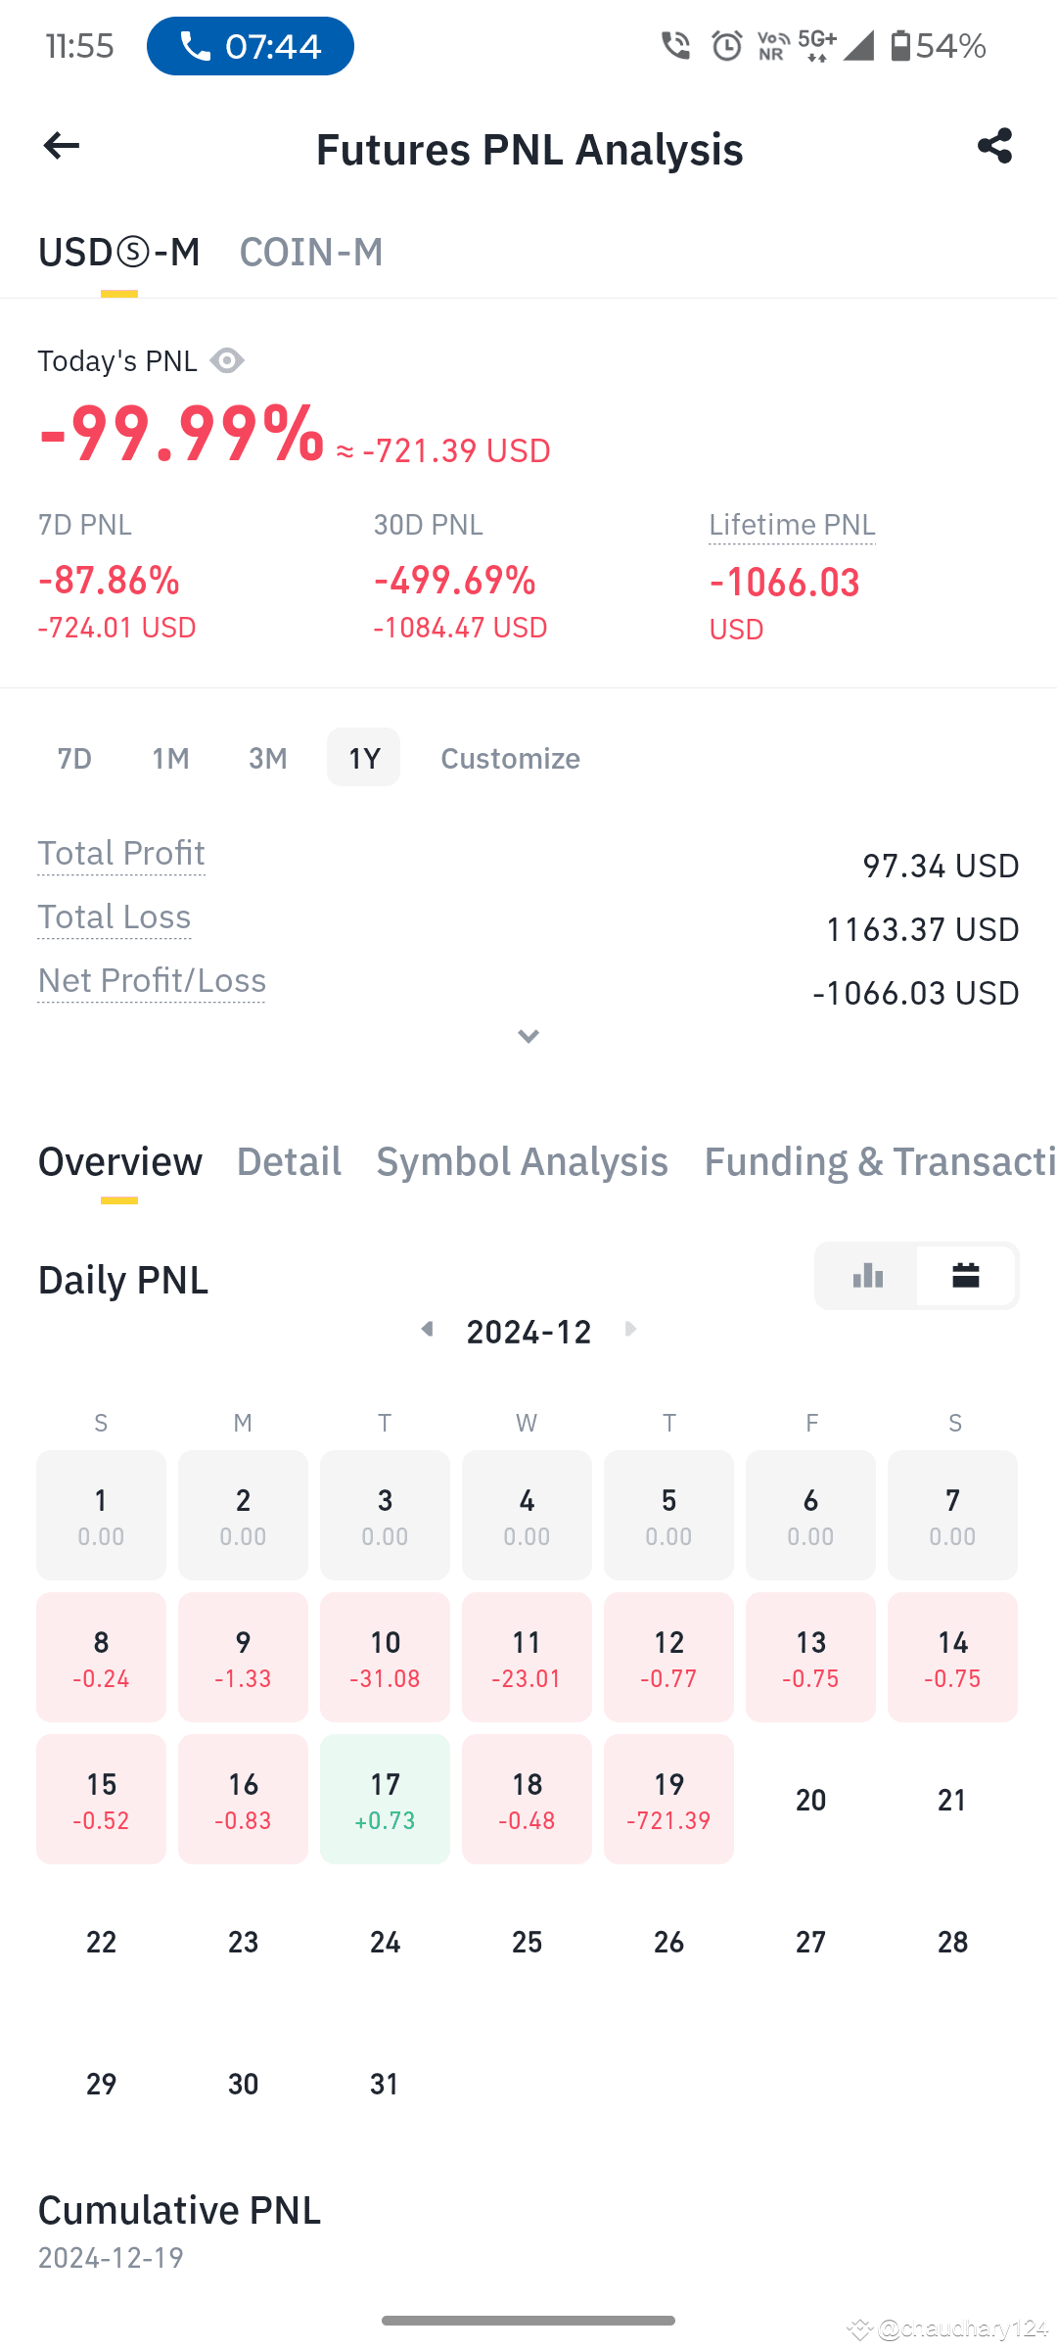Switch Daily PNL to bar chart view
The image size is (1057, 2350).
pos(867,1275)
